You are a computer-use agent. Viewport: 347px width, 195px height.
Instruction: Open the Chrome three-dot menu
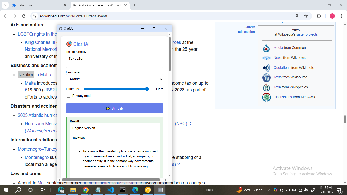[x=341, y=16]
